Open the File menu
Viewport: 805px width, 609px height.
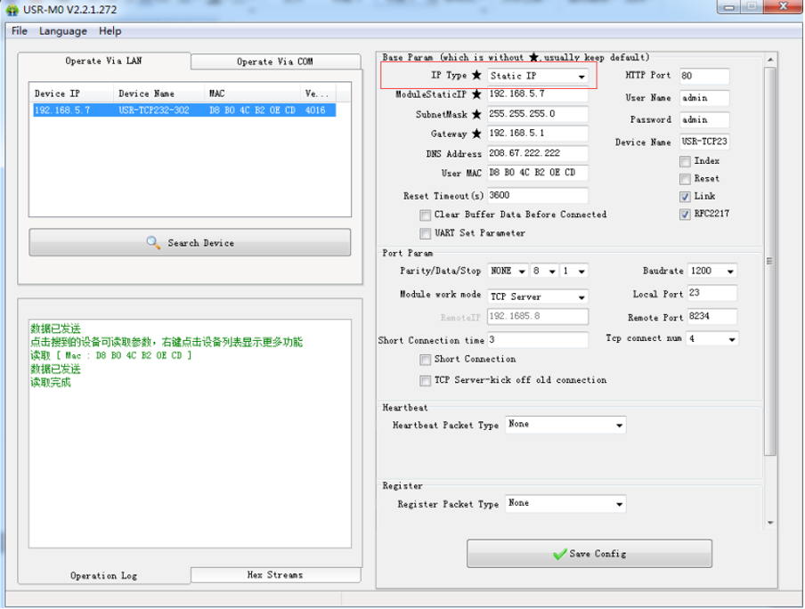[19, 31]
